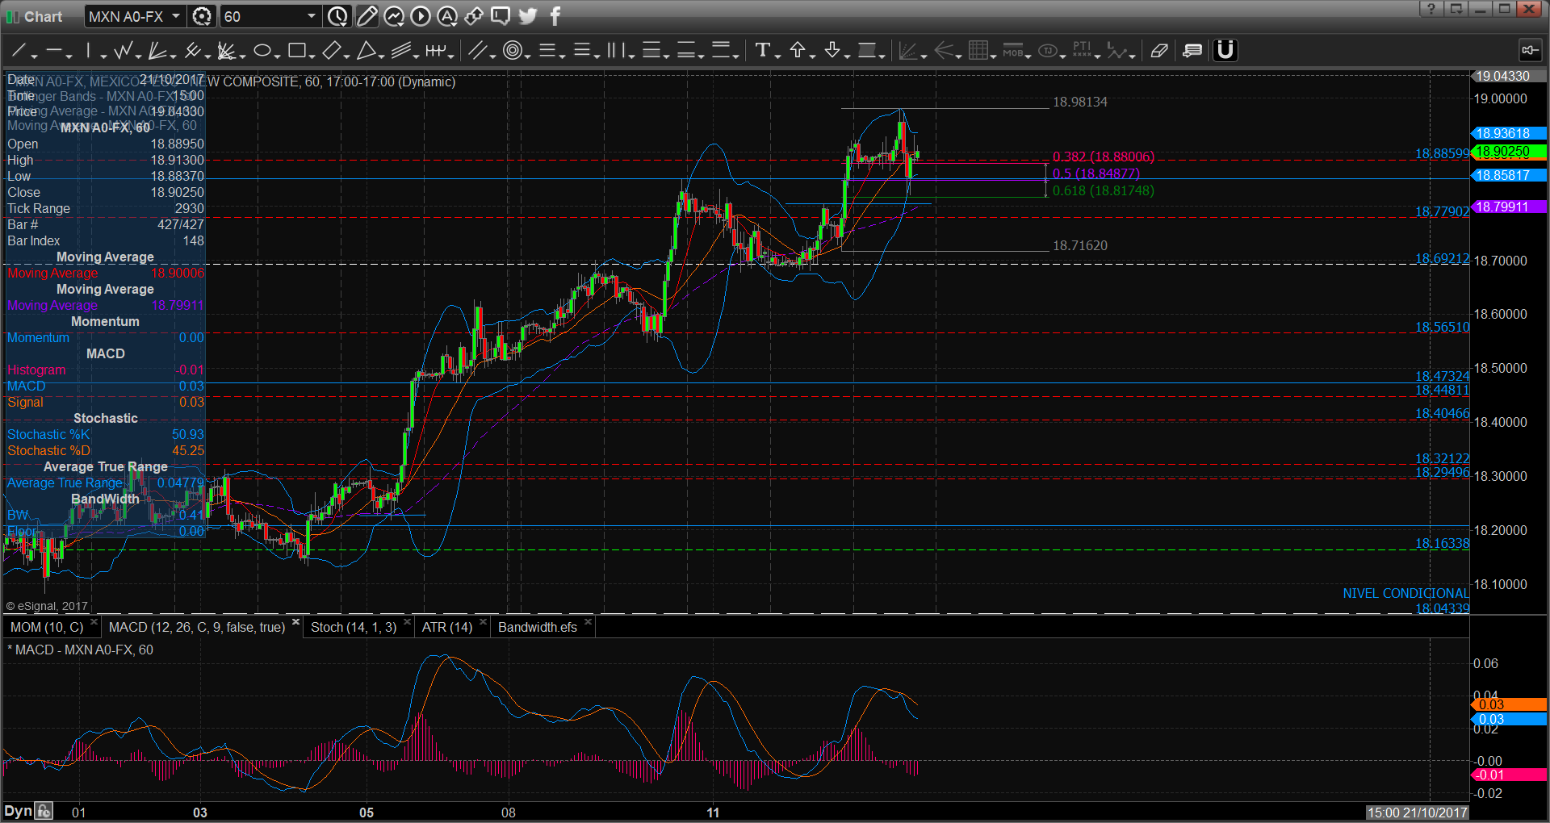Share chart via Facebook icon
This screenshot has width=1550, height=823.
tap(555, 16)
